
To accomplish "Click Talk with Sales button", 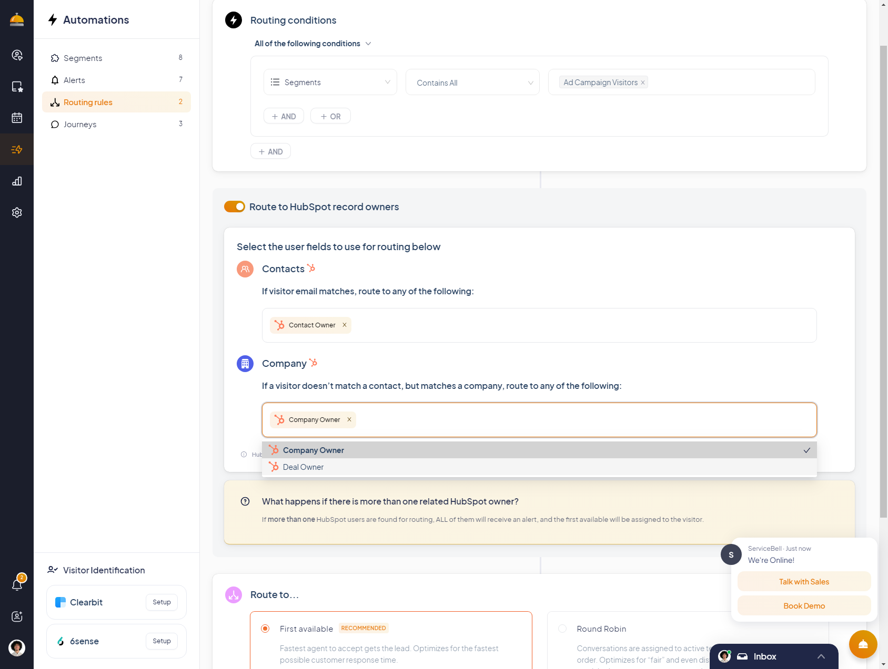I will coord(804,582).
